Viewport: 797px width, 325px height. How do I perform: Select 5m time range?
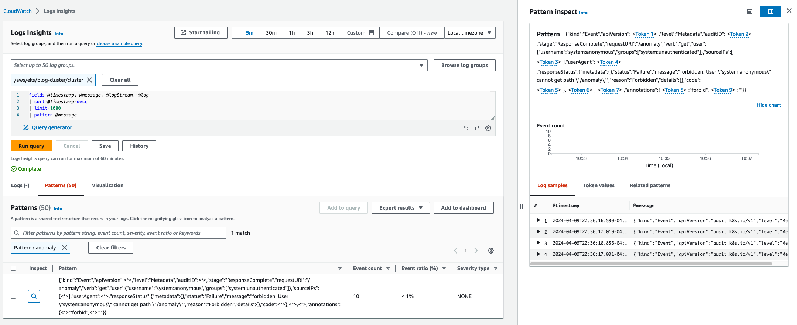pos(250,33)
